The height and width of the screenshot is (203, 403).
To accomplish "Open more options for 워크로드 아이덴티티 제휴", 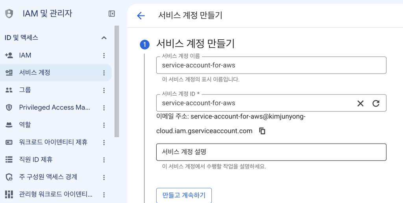I will click(x=104, y=142).
